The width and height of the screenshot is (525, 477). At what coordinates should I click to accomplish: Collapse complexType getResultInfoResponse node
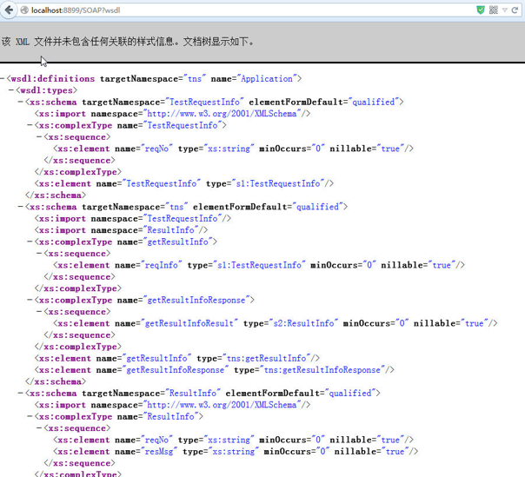(30, 301)
